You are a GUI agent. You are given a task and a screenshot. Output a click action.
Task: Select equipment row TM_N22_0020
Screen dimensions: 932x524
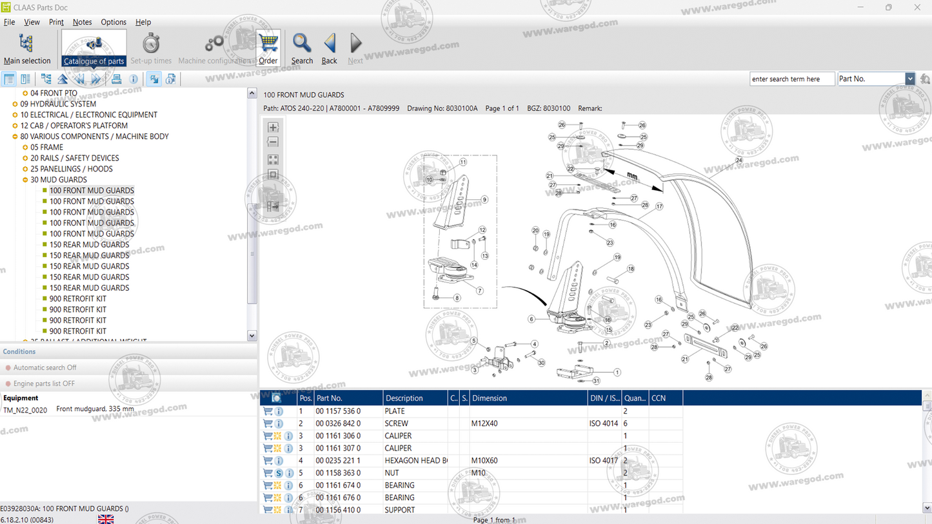click(x=128, y=409)
